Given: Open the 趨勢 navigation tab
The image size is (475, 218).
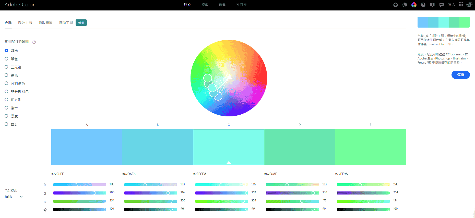Looking at the screenshot, I should [222, 5].
